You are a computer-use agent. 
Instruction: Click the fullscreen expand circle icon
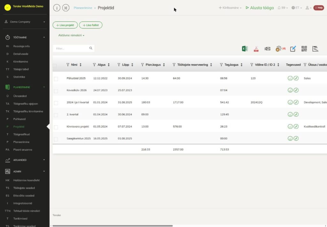click(66, 8)
